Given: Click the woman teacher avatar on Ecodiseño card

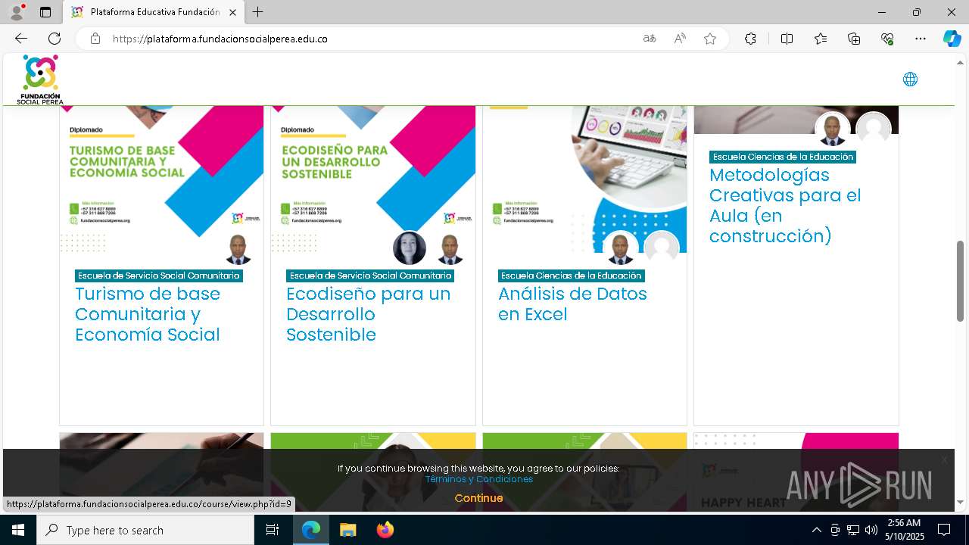Looking at the screenshot, I should coord(410,248).
